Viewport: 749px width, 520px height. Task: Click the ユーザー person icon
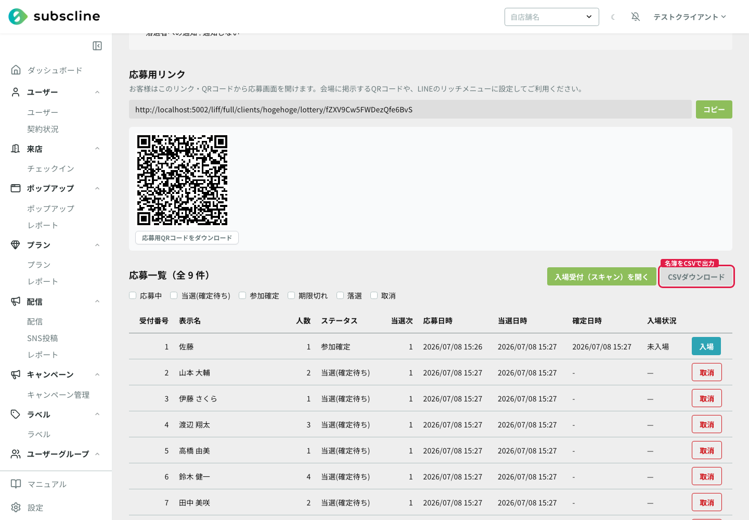16,92
